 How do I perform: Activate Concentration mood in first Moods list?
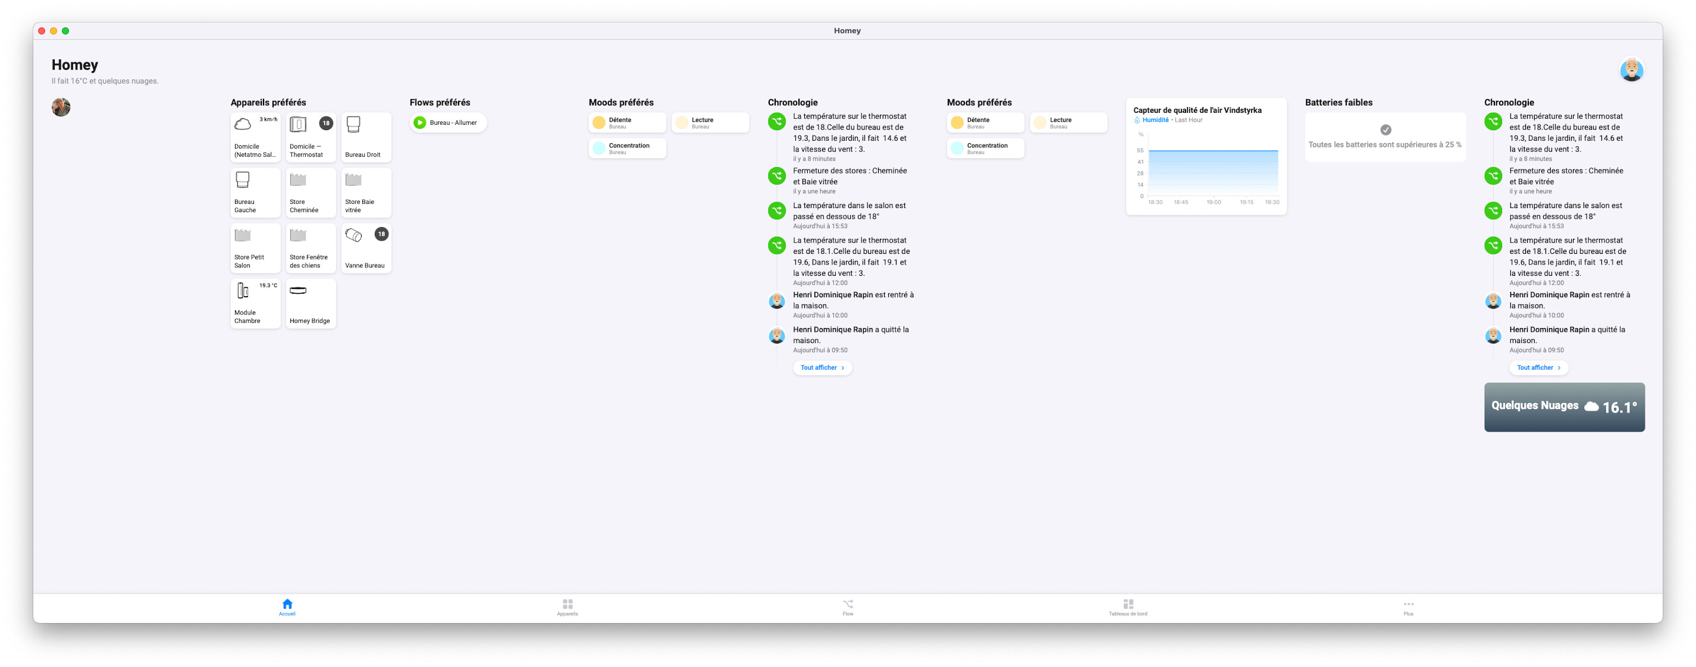(x=627, y=148)
